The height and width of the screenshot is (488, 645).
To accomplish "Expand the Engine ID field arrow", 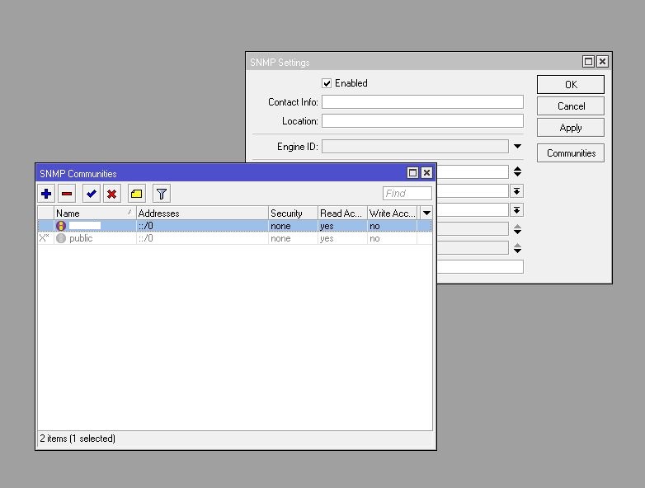I will point(517,147).
